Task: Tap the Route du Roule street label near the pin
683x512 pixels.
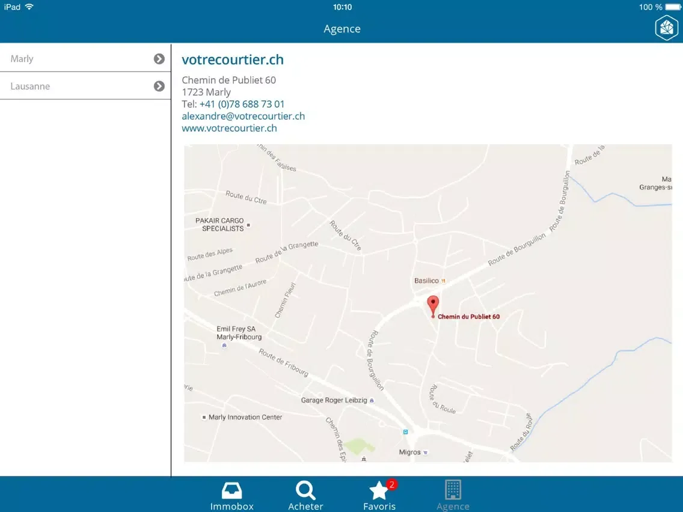Action: [442, 399]
